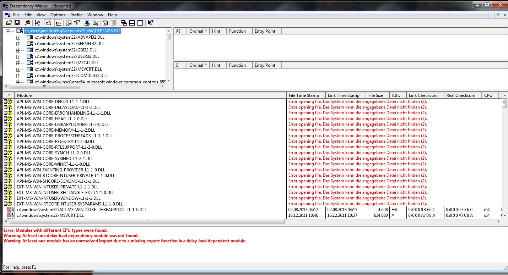Select c:\windows\system32\MFC42.DLL in the tree
The width and height of the screenshot is (508, 275).
[x=67, y=63]
